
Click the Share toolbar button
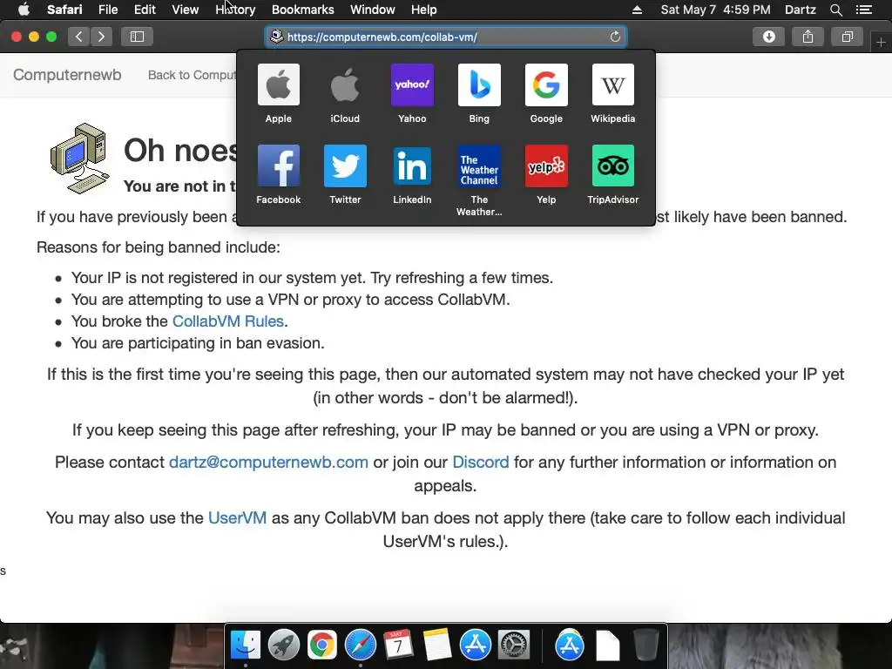[x=808, y=37]
